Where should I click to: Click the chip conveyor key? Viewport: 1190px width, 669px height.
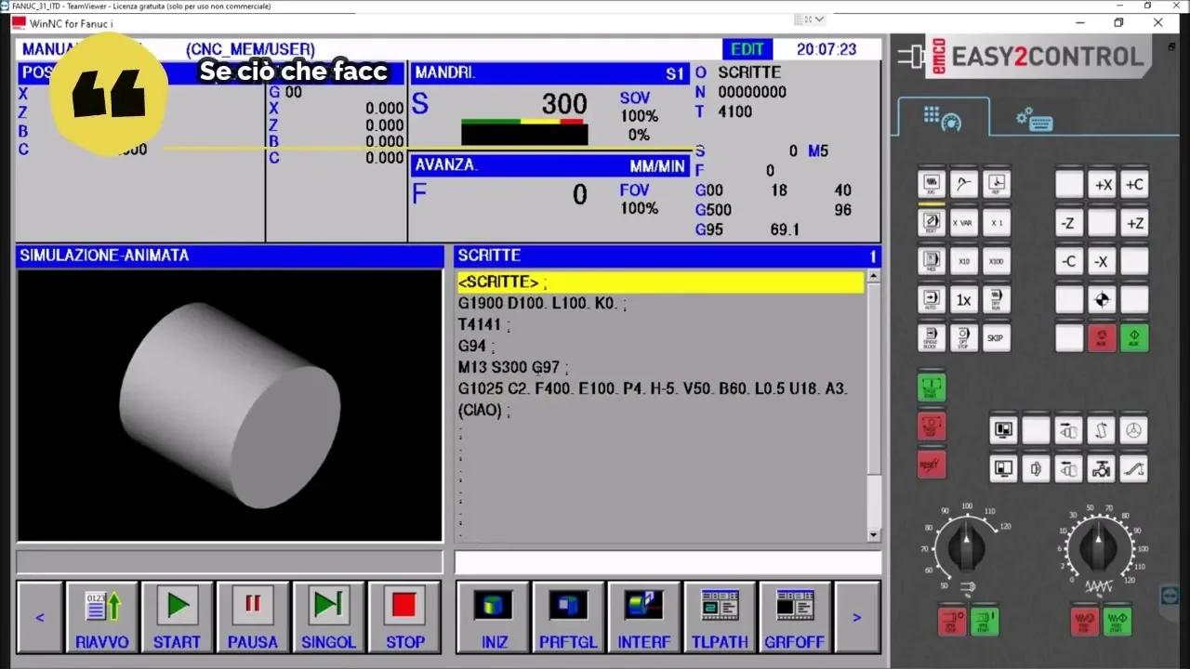point(1133,468)
